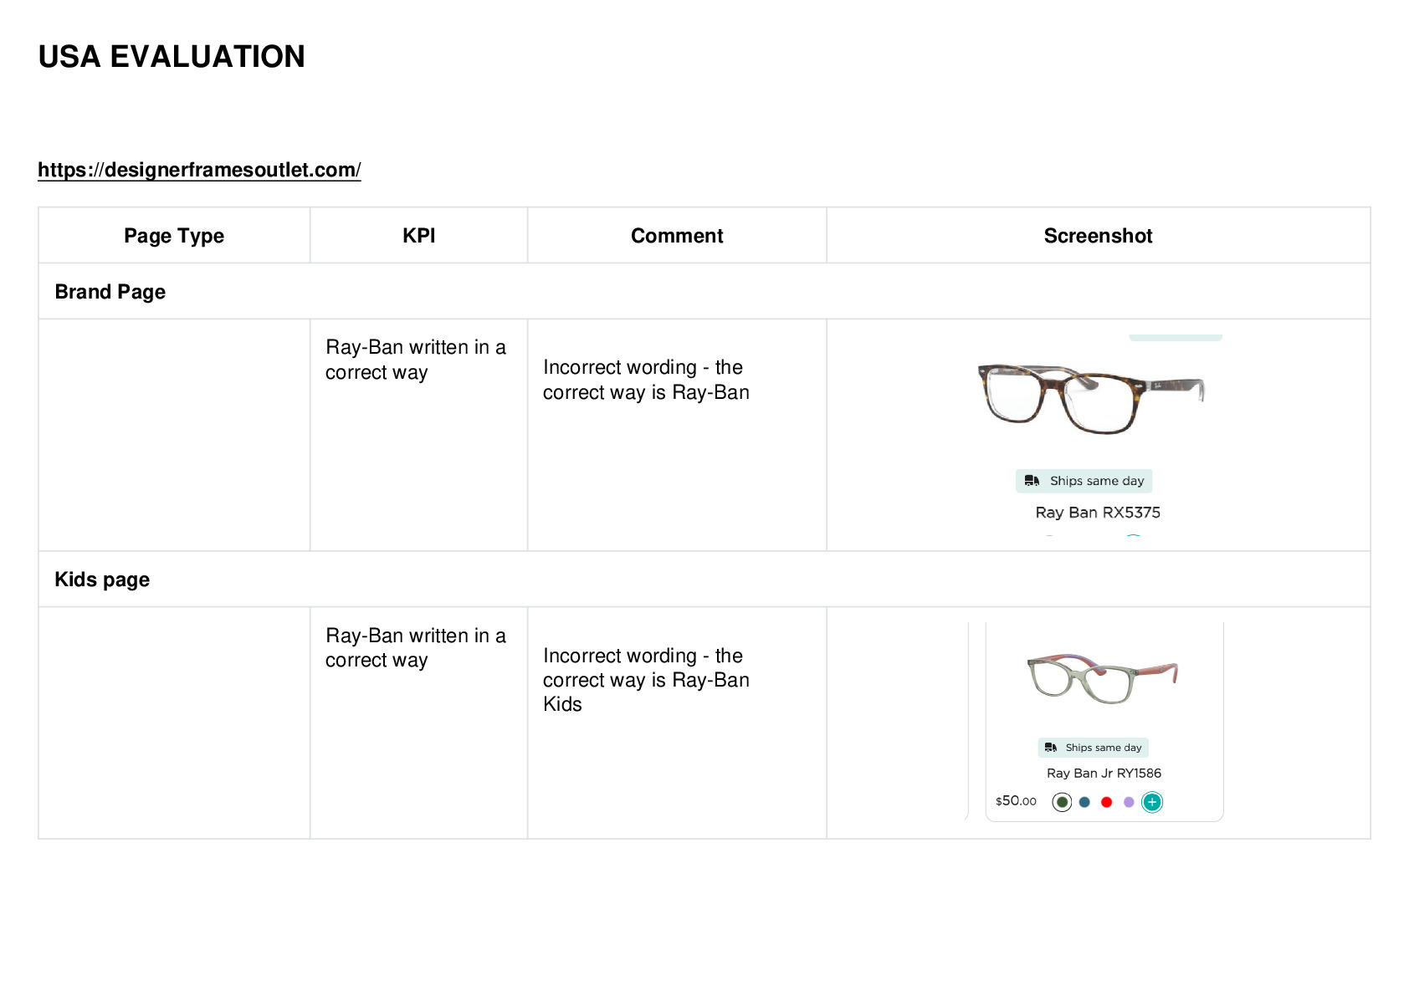Click the Ray Ban Jr RY1586 product name
Viewport: 1409px width, 996px height.
[x=1104, y=774]
